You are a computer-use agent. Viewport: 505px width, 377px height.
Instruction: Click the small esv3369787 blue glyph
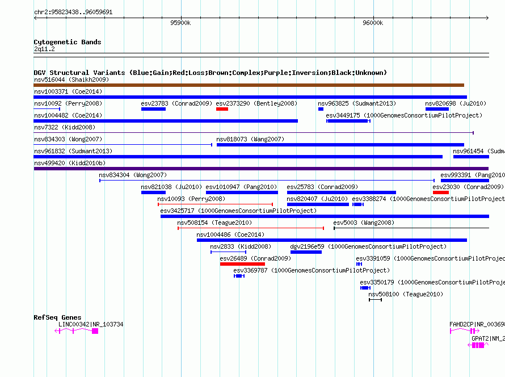tap(239, 276)
